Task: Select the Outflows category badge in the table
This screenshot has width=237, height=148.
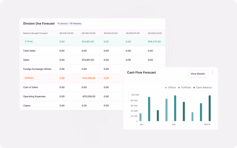Action: pos(29,78)
